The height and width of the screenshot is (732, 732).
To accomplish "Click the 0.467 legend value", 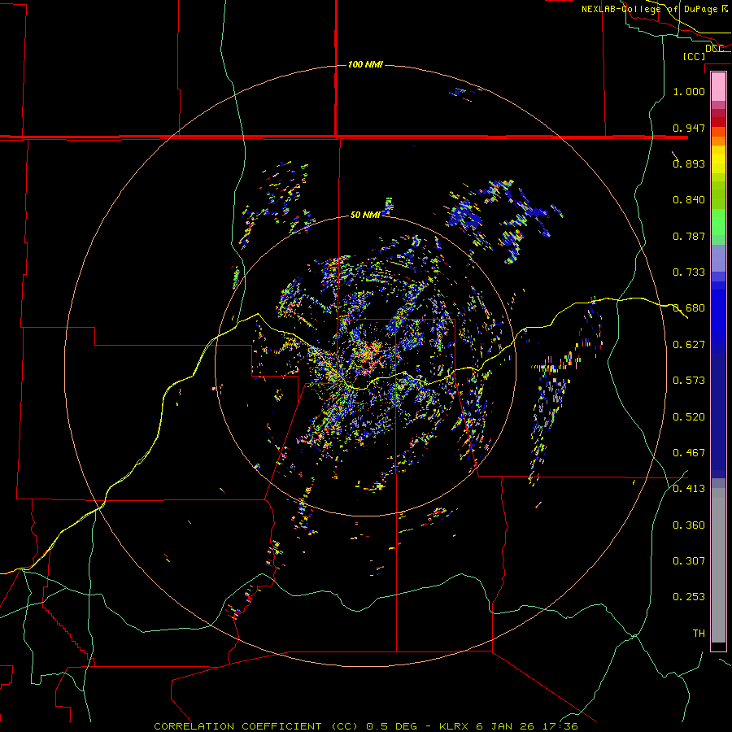I will (x=689, y=453).
